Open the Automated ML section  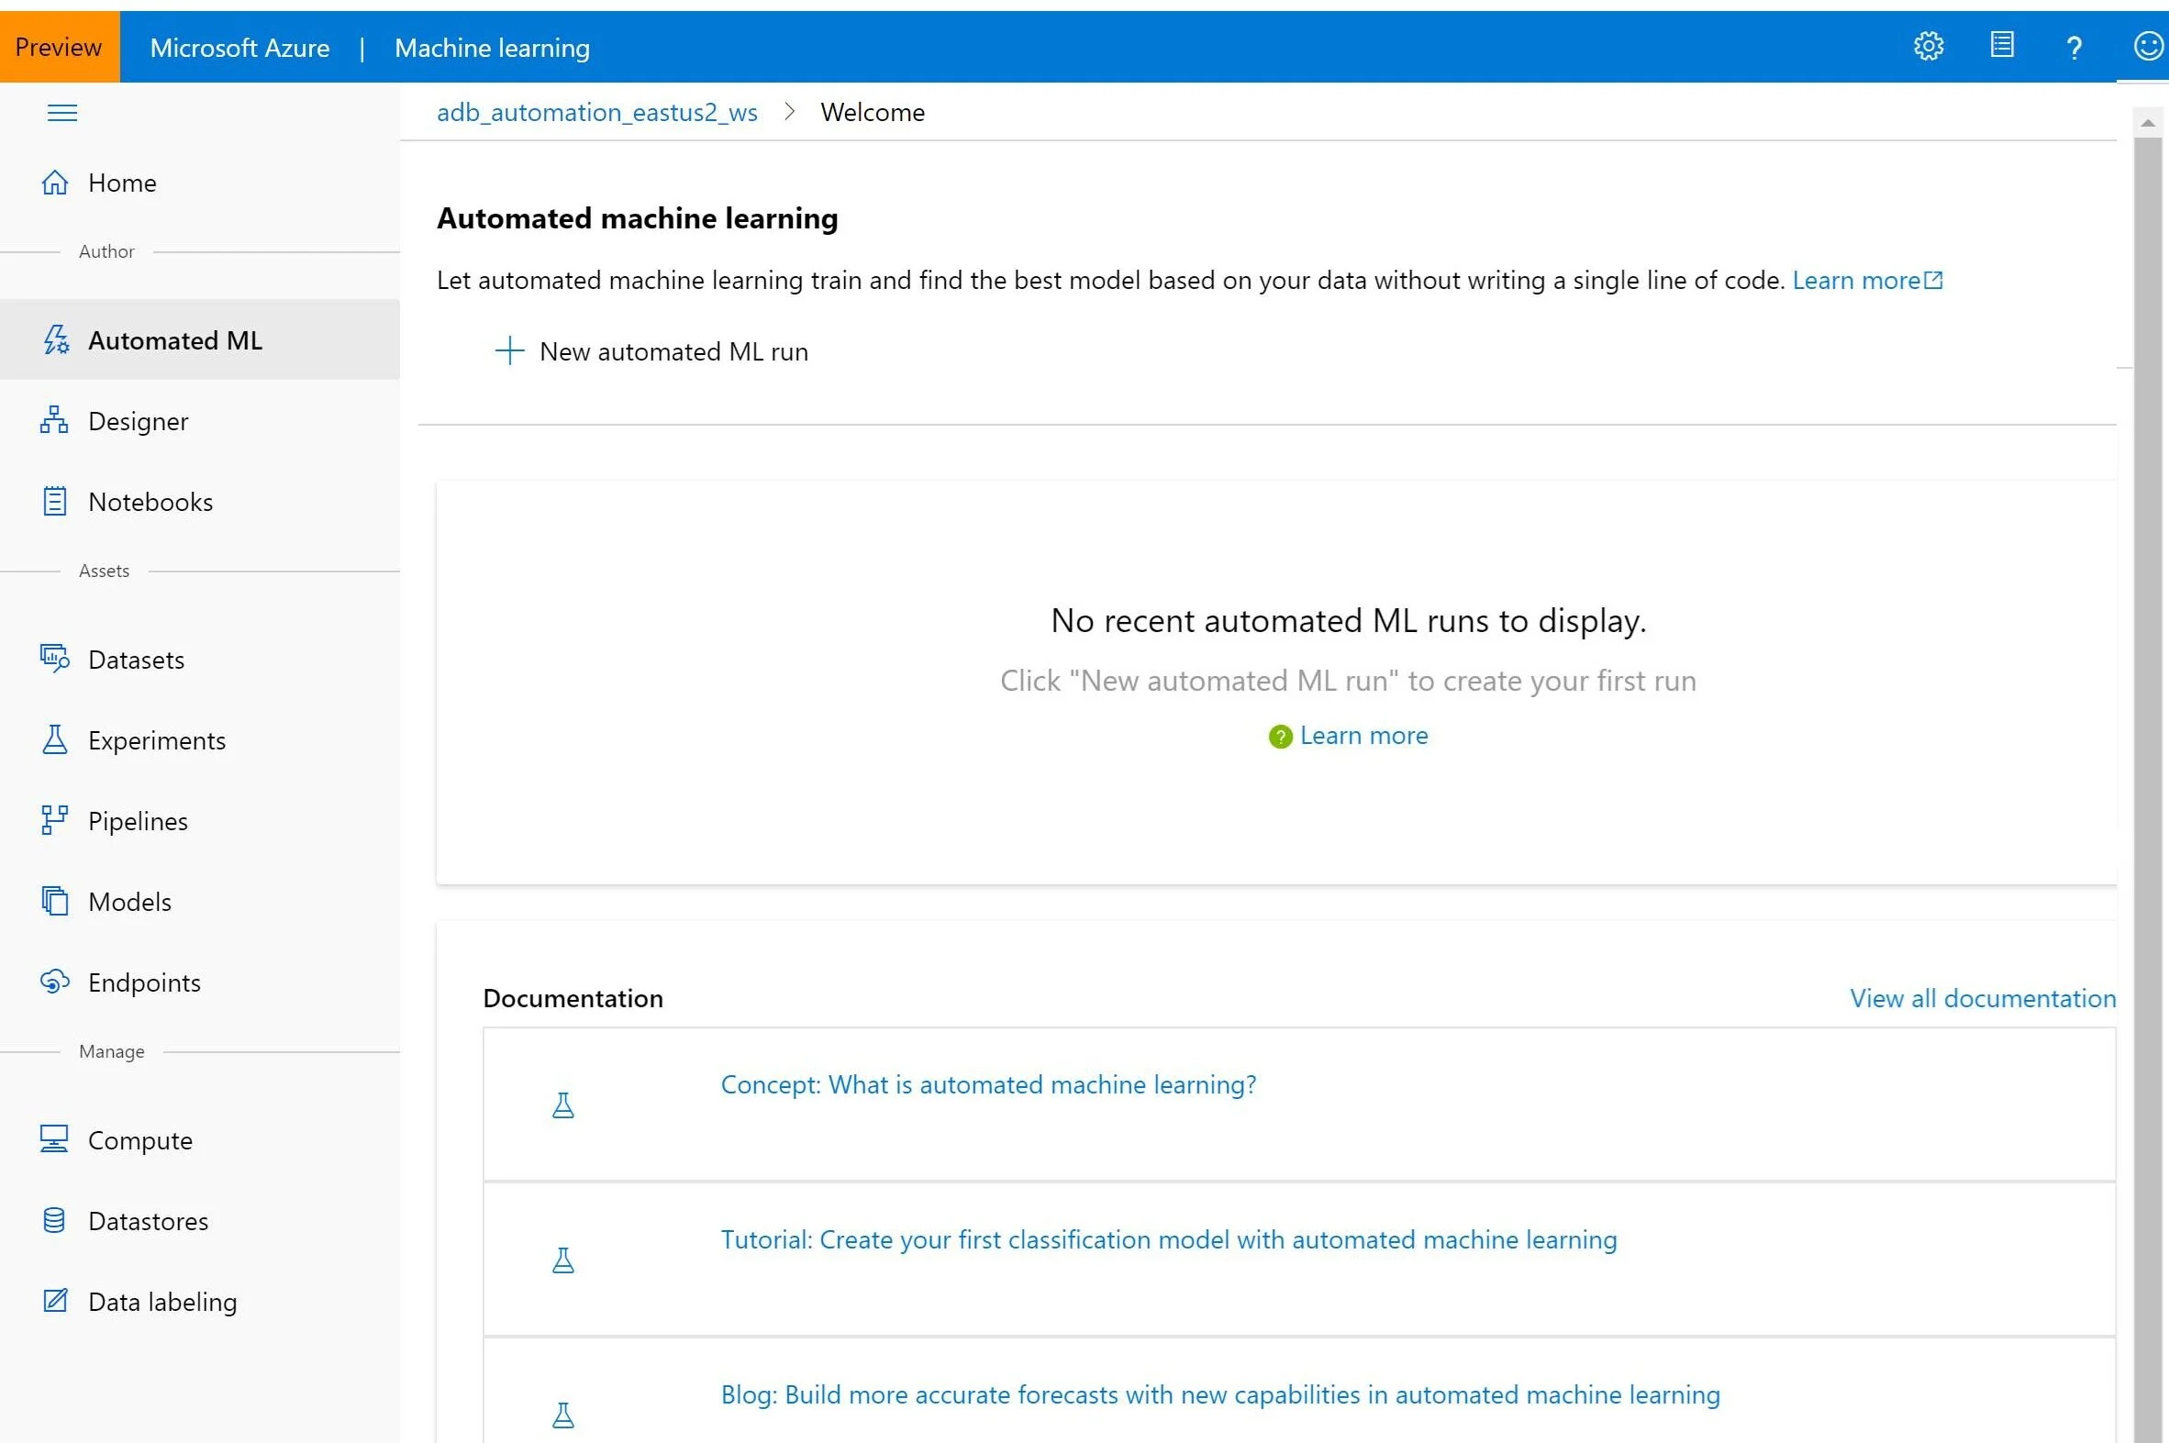click(x=174, y=339)
